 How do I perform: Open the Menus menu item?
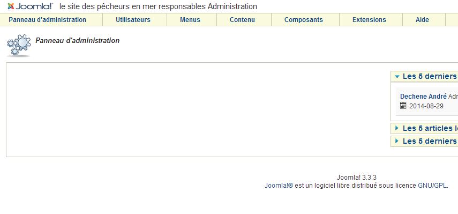coord(190,20)
